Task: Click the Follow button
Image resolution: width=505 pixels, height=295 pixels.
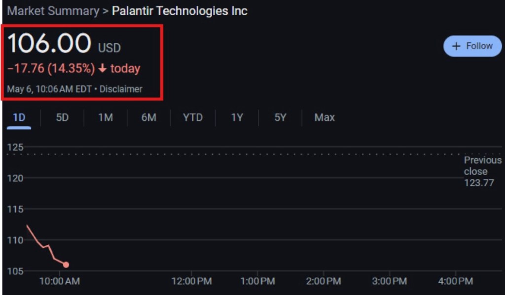Action: point(472,46)
